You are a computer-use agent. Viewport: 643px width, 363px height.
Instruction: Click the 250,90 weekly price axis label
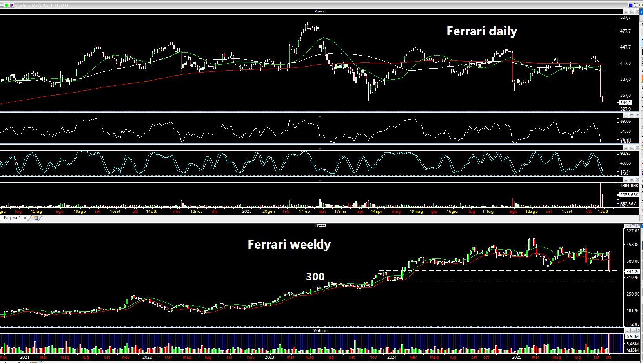(x=633, y=294)
